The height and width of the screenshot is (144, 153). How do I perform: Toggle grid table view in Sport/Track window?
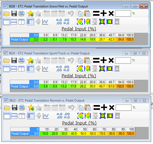(30, 69)
